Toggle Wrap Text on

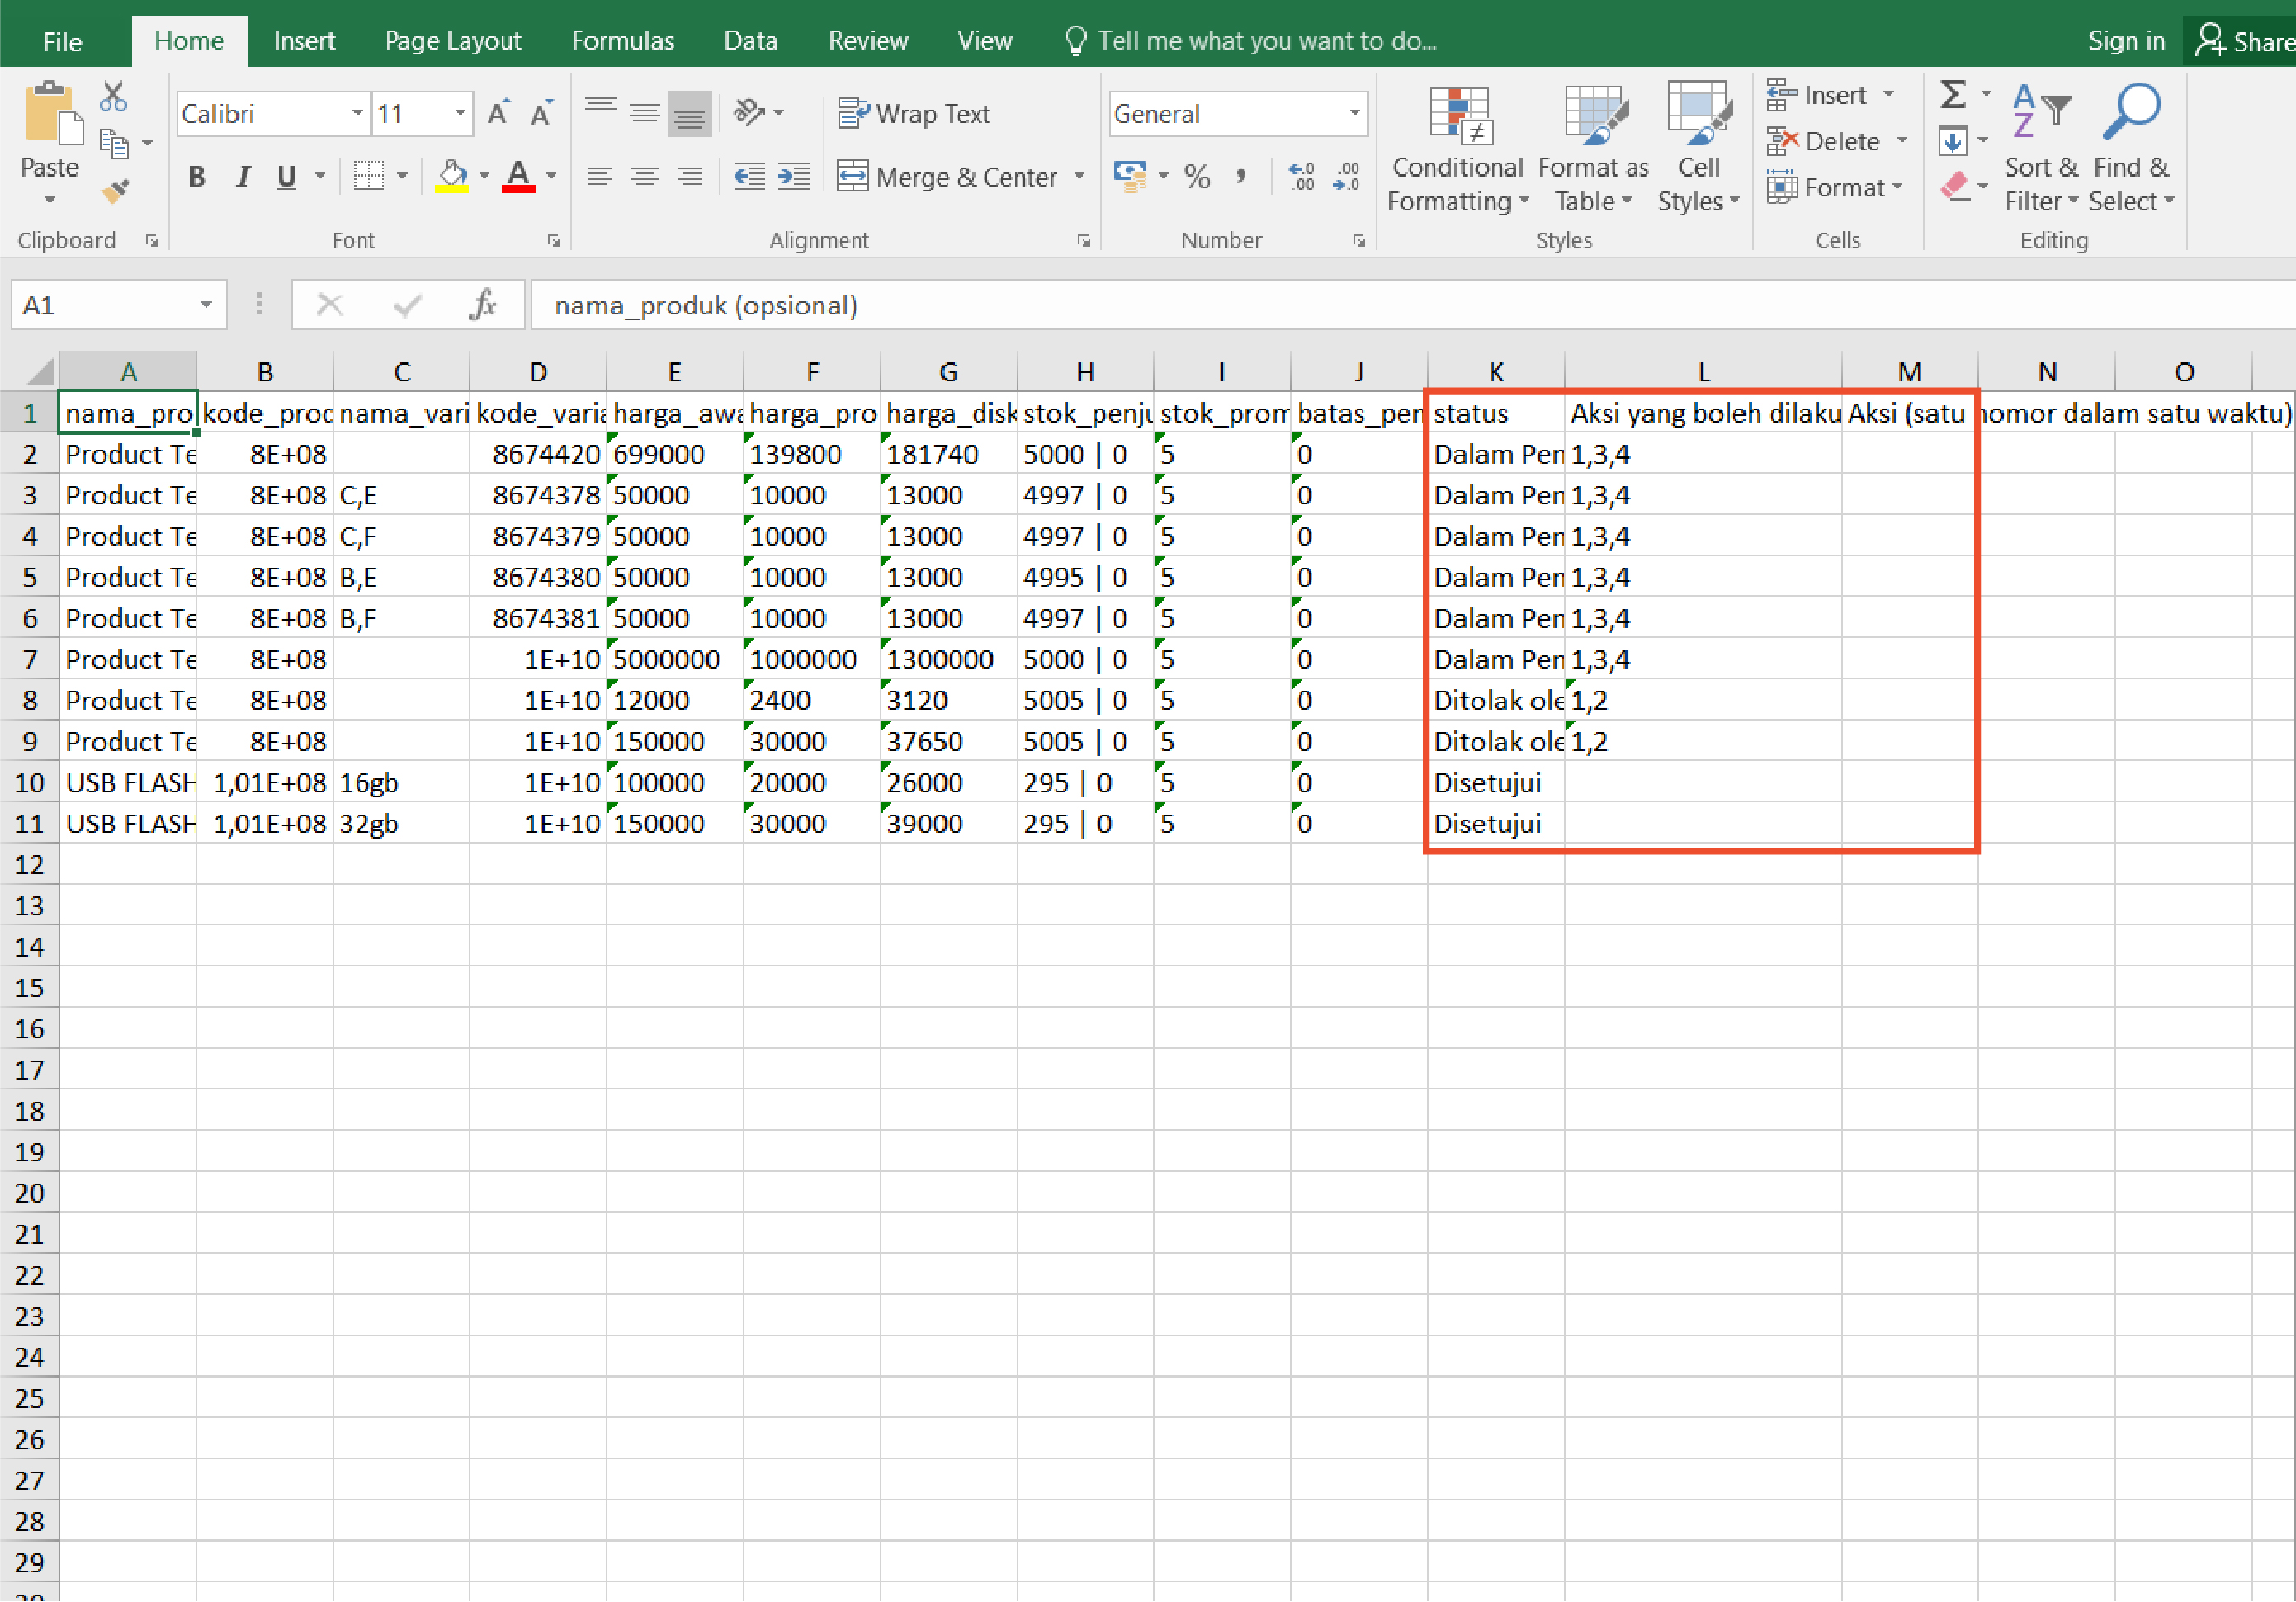(914, 114)
